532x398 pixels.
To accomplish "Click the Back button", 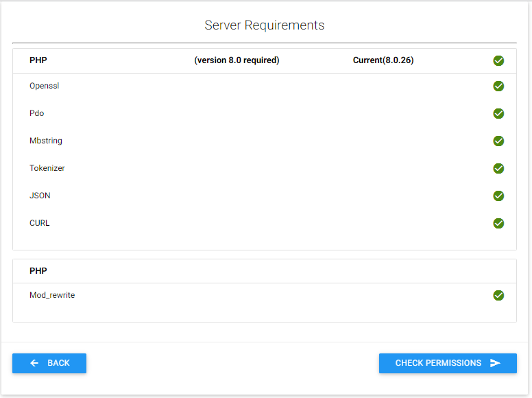I will click(49, 363).
